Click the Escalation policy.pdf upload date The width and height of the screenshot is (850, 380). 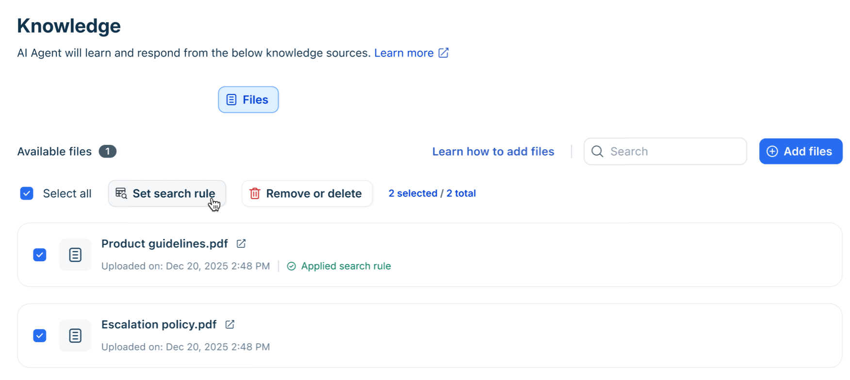click(x=185, y=347)
